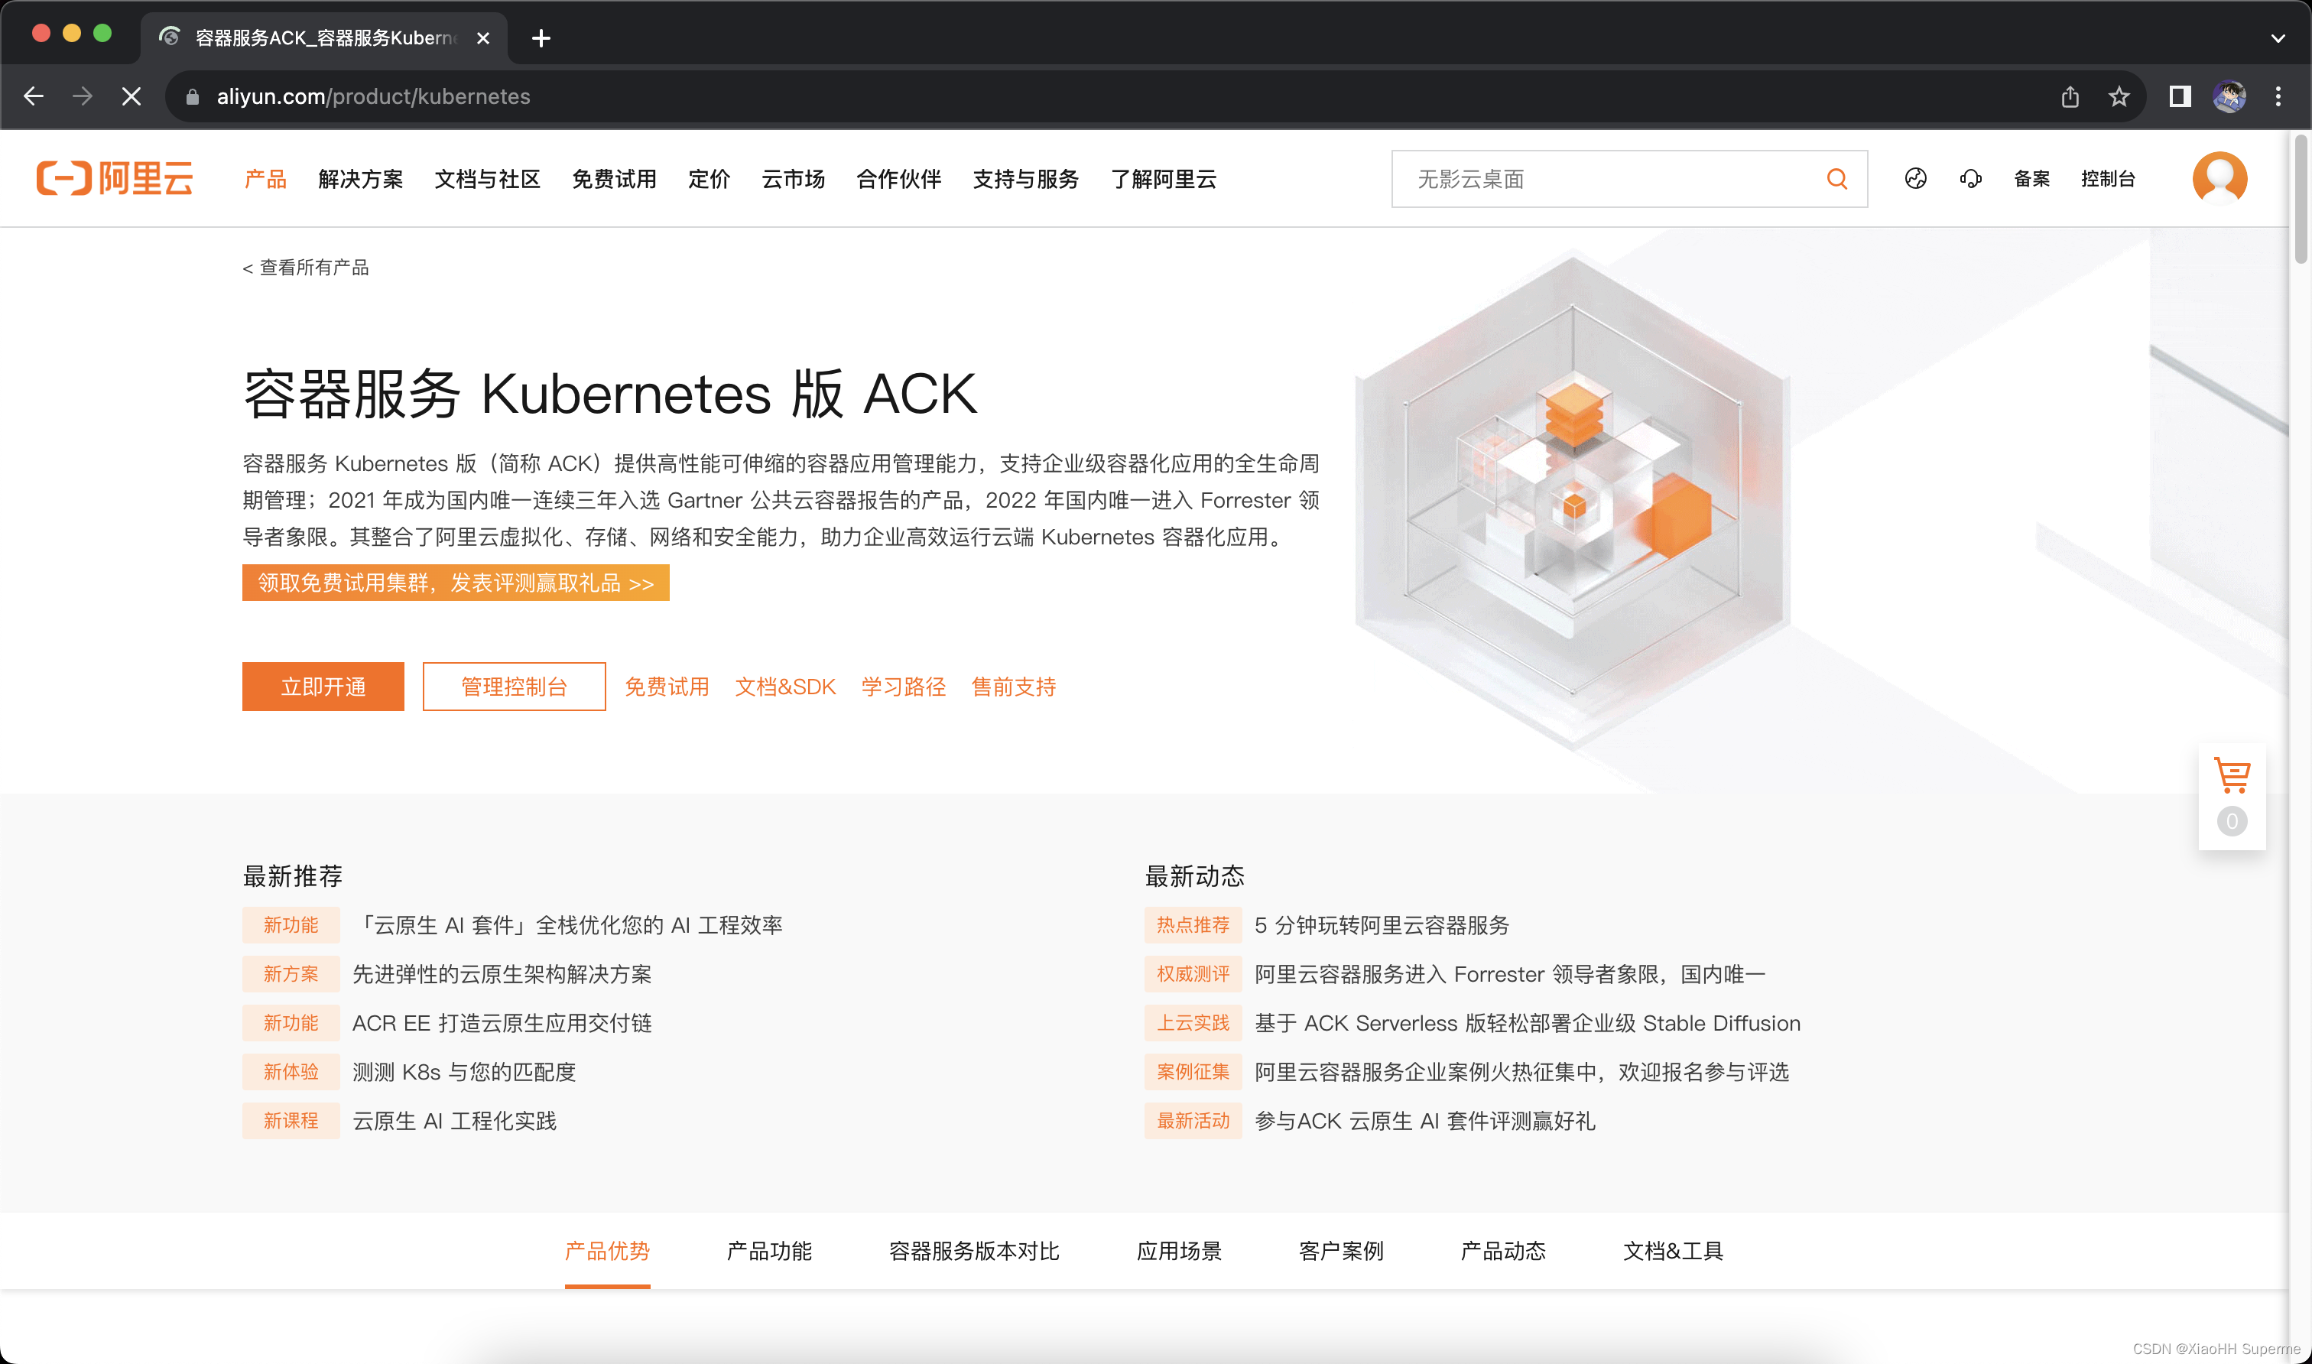
Task: Select 产品优势 tab
Action: [607, 1251]
